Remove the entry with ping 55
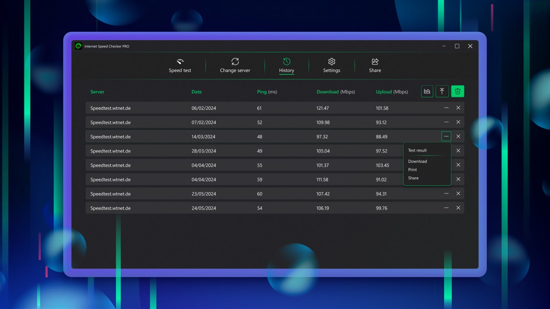Screen dimensions: 550x309 tap(458, 165)
